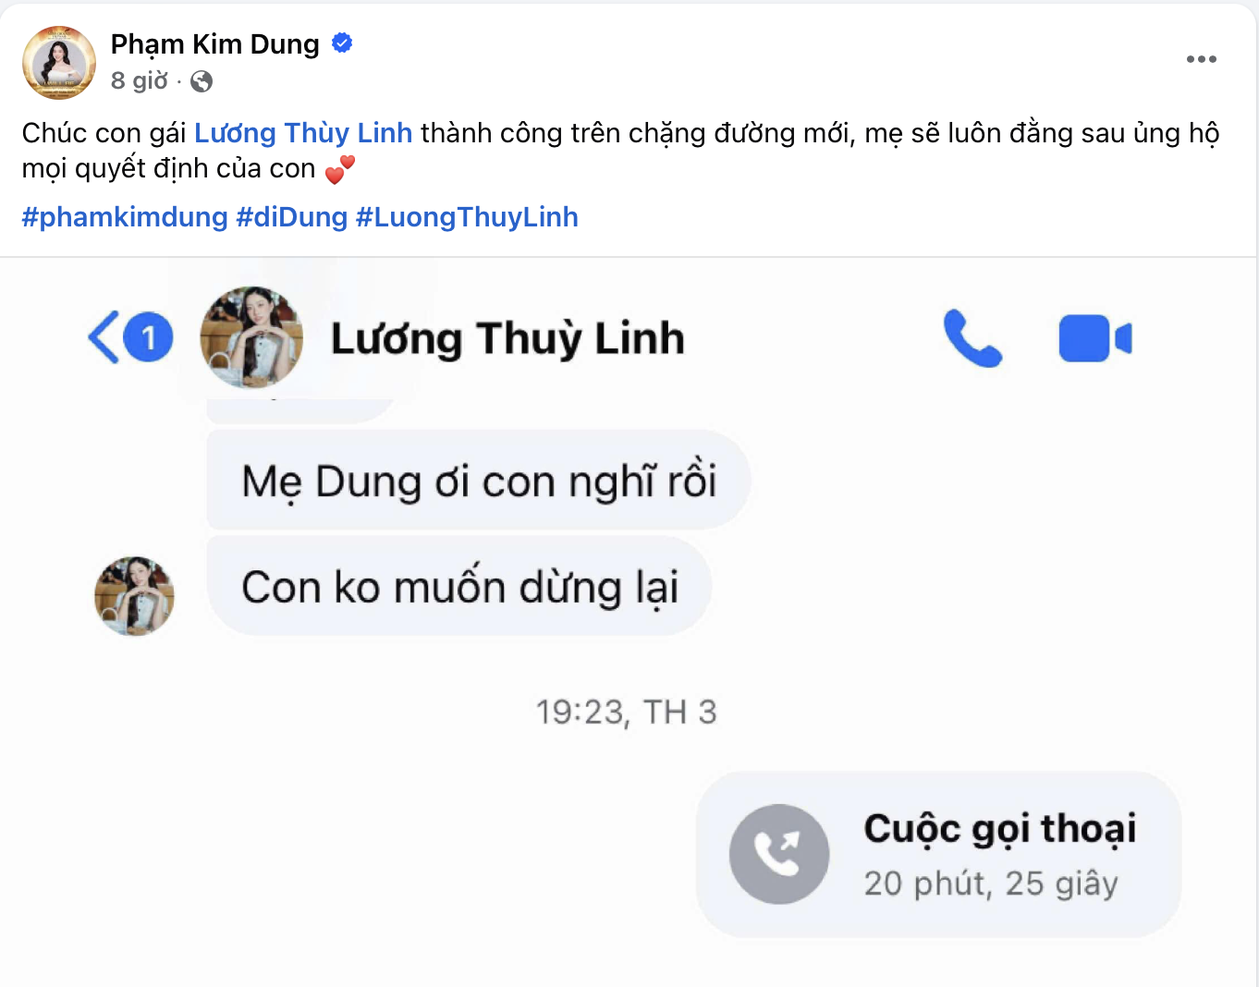Click the 19:23, TH 3 timestamp in chat
The image size is (1259, 987).
tap(628, 712)
